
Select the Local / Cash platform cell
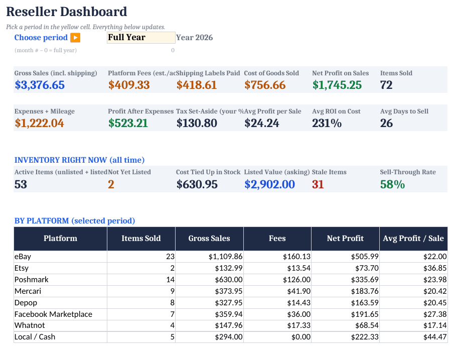click(61, 337)
